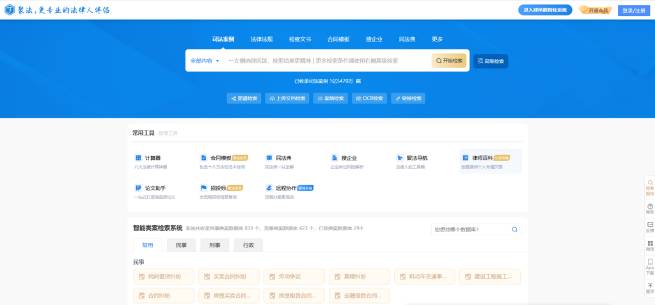Click the 机动车交通事故 database icon

402,277
